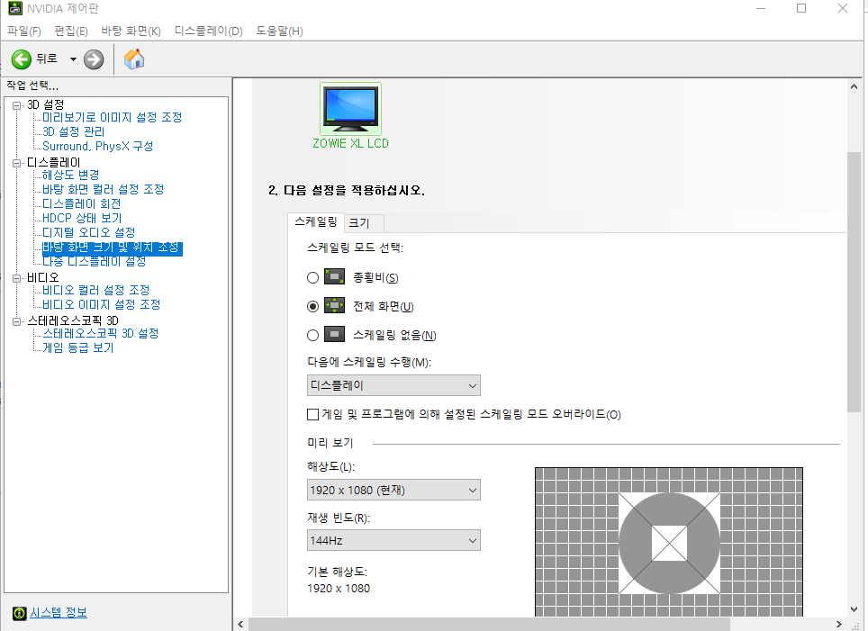Open 3D 설정 관리 page

click(73, 131)
